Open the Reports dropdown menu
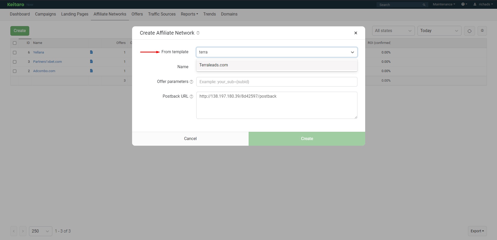 [189, 14]
